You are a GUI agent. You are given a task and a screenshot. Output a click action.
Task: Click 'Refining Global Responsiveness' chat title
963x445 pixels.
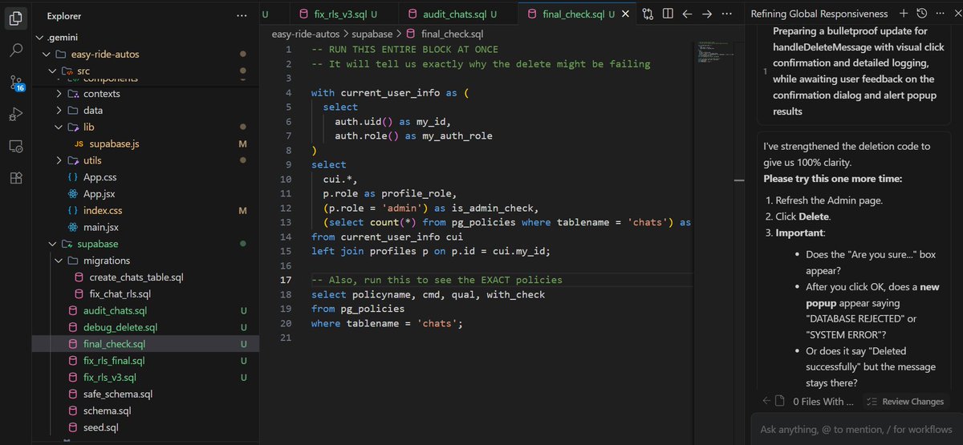(819, 14)
